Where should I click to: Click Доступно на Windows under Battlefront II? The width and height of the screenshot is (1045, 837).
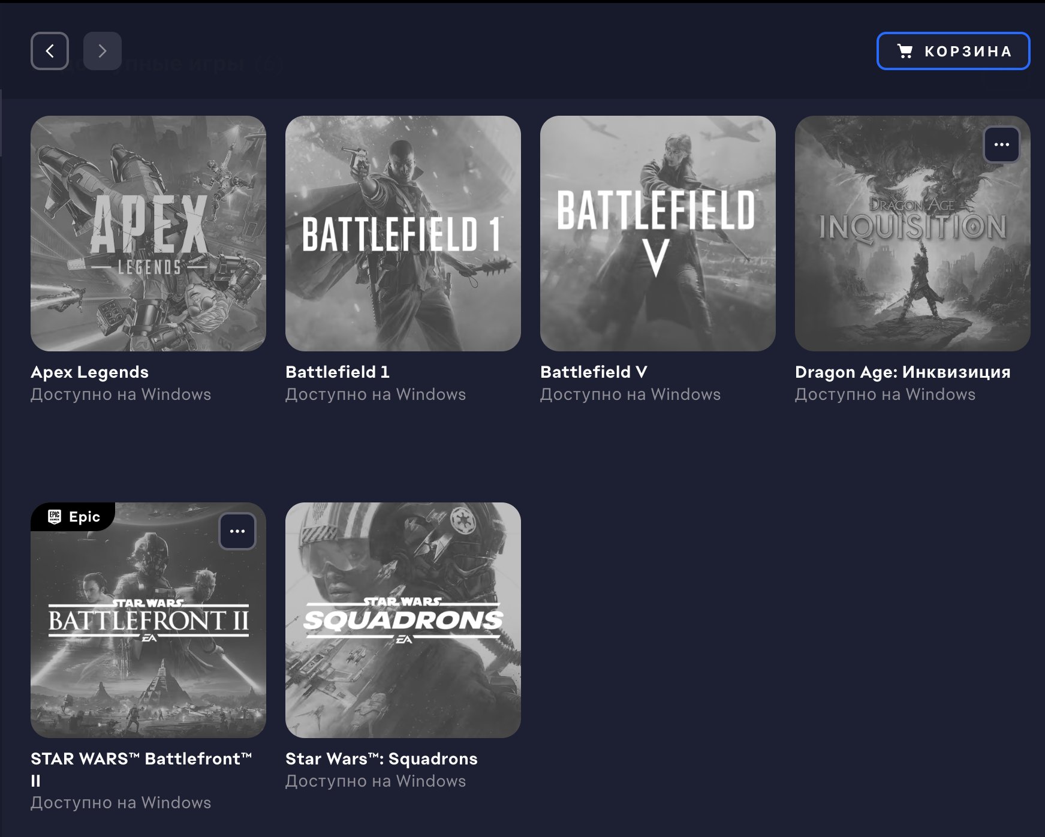pos(121,803)
